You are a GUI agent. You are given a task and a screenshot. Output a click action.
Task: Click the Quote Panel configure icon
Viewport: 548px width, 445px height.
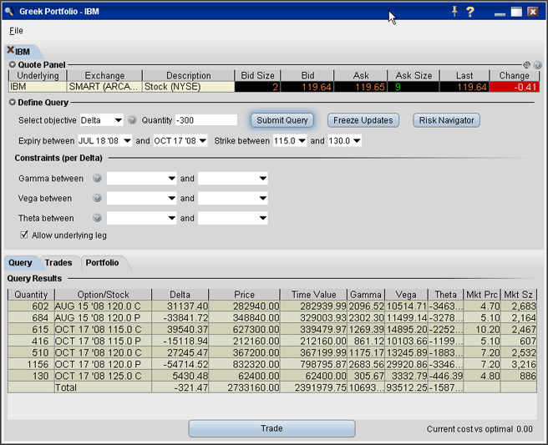pos(526,64)
